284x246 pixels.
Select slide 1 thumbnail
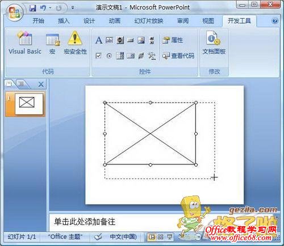pos(29,104)
